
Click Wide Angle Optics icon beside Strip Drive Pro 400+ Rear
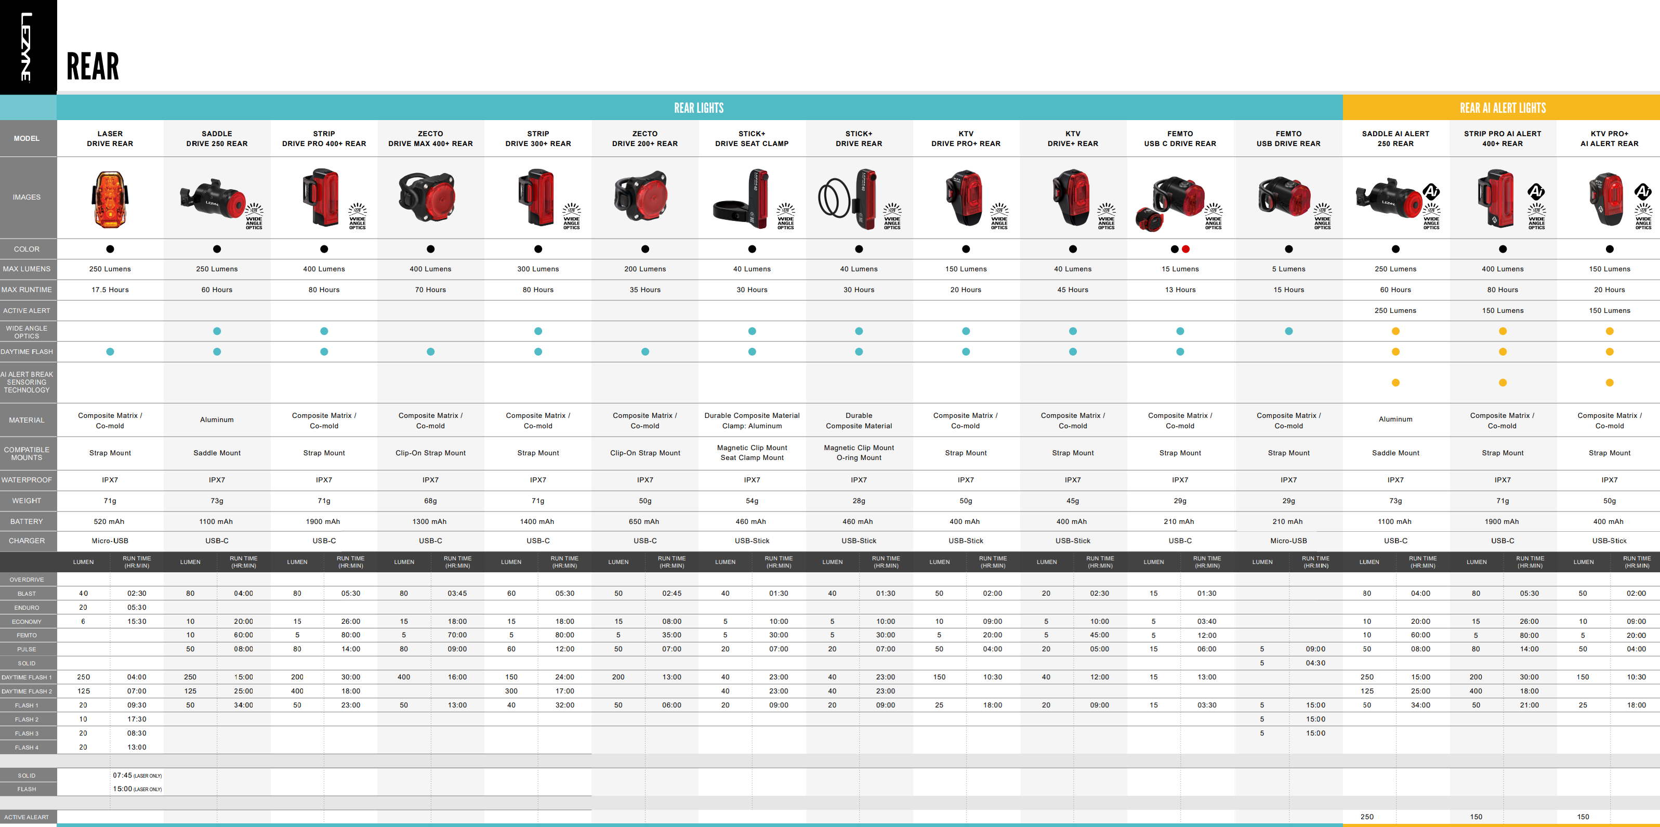(358, 217)
